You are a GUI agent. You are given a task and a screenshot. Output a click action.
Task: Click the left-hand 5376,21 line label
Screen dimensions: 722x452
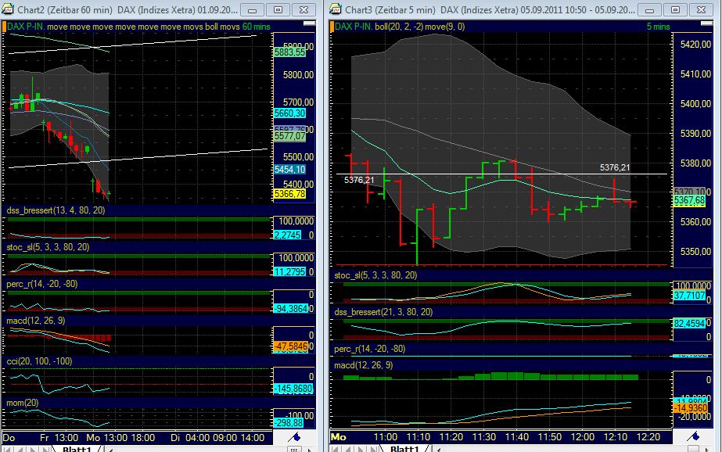[359, 180]
